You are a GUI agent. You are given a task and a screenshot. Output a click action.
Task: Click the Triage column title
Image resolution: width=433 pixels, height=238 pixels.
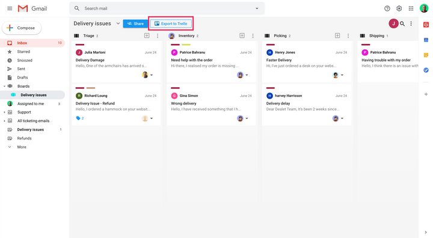(x=88, y=36)
